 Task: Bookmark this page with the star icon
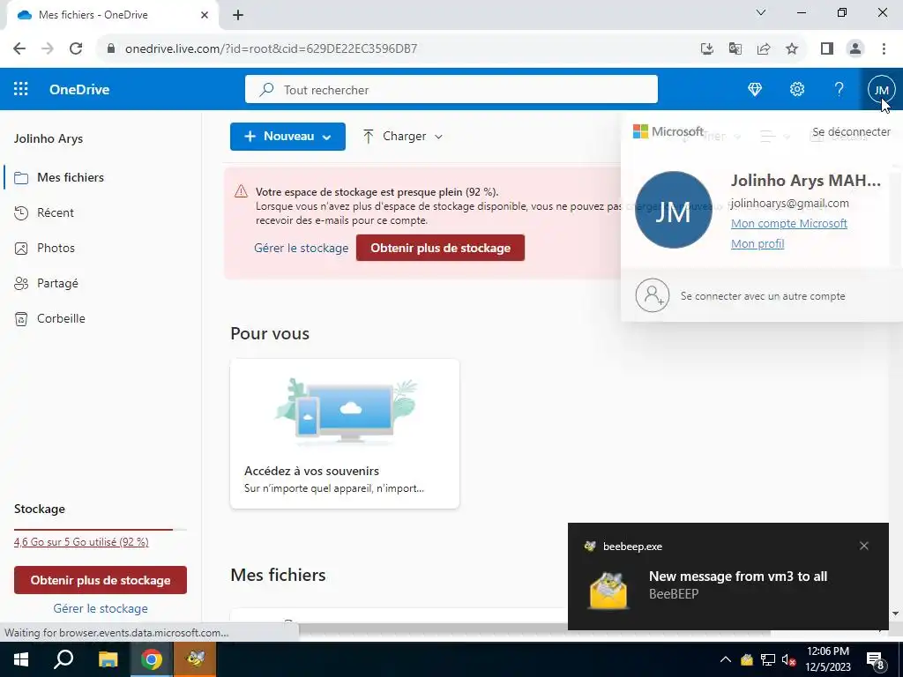pyautogui.click(x=792, y=48)
